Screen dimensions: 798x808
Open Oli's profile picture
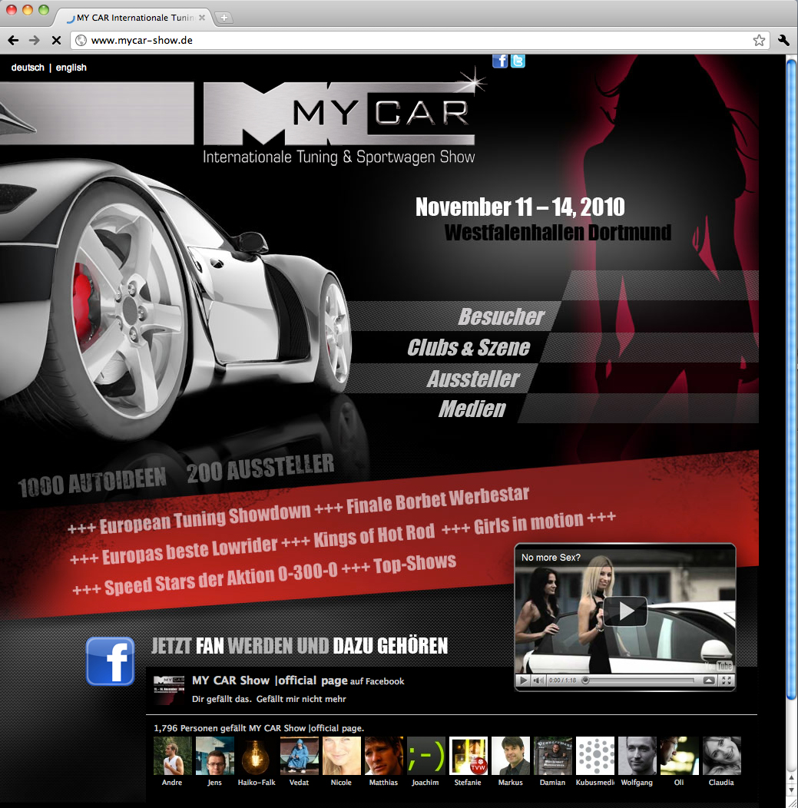680,756
